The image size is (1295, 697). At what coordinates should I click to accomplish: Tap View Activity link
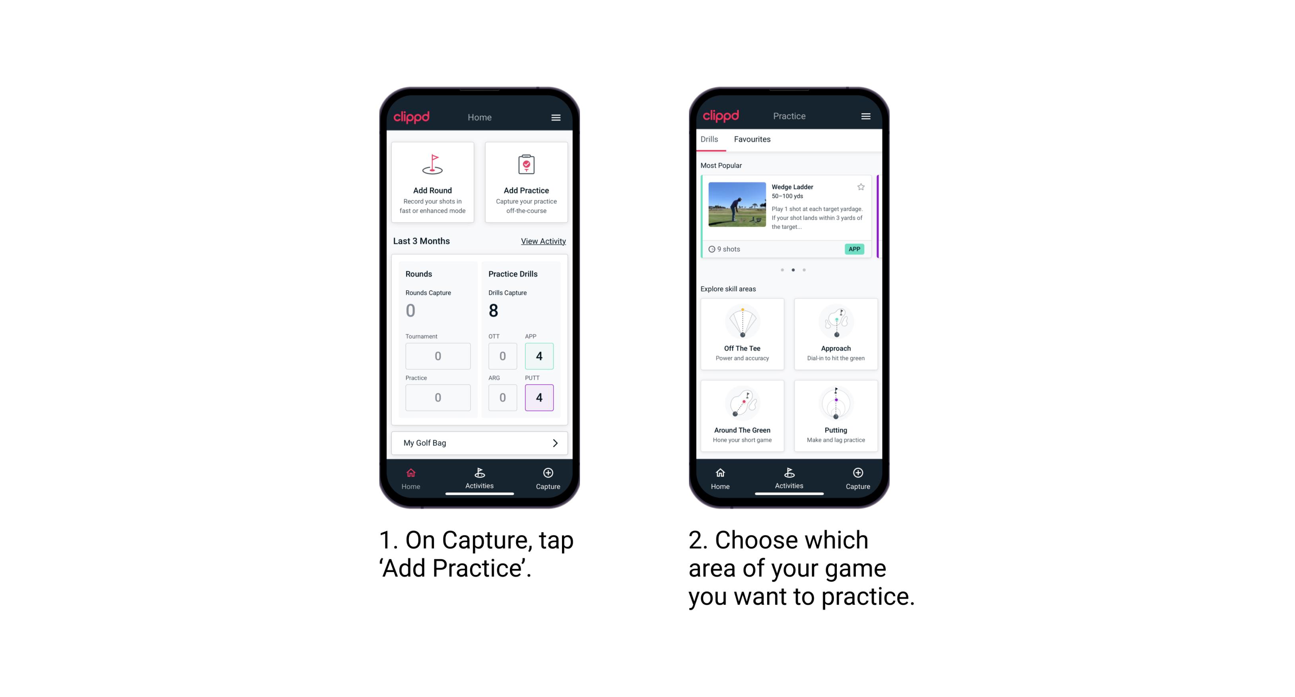click(x=542, y=241)
